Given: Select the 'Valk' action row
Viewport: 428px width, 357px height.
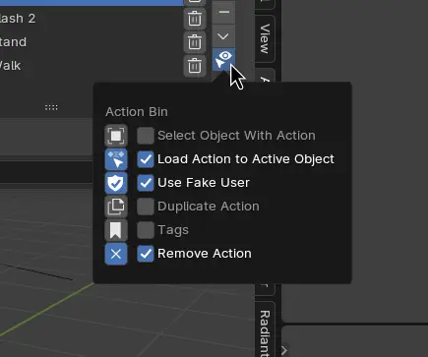Looking at the screenshot, I should click(x=91, y=66).
